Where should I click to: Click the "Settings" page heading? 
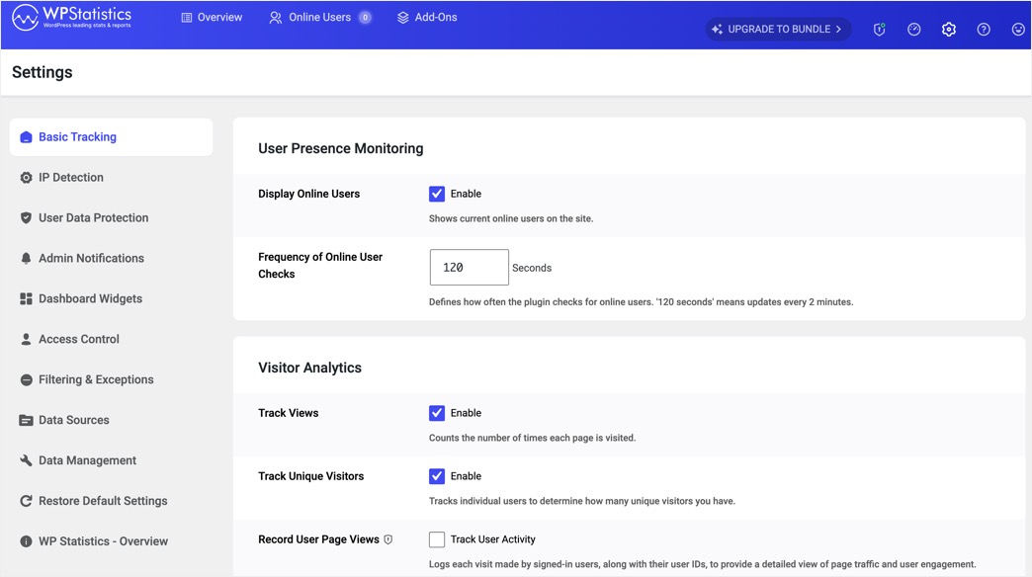[43, 72]
